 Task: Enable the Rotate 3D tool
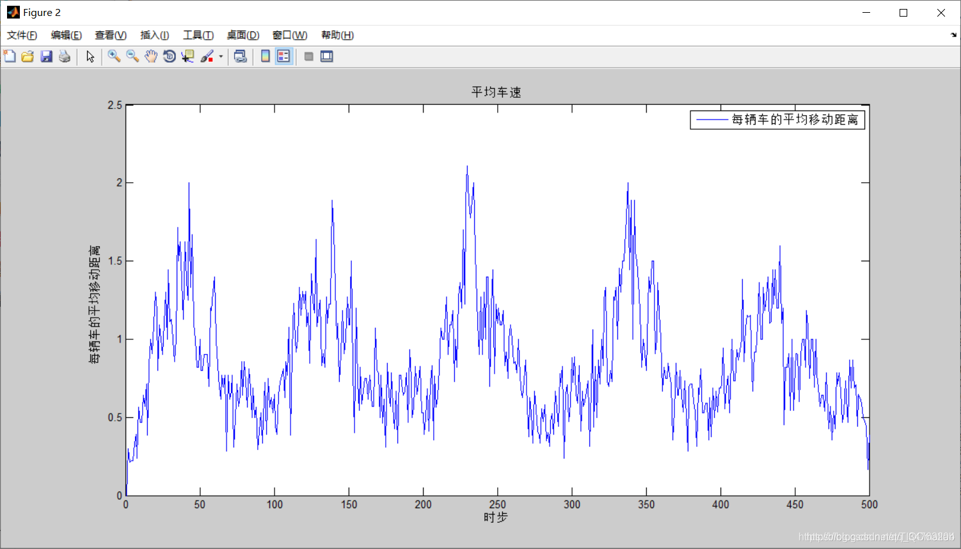coord(169,56)
